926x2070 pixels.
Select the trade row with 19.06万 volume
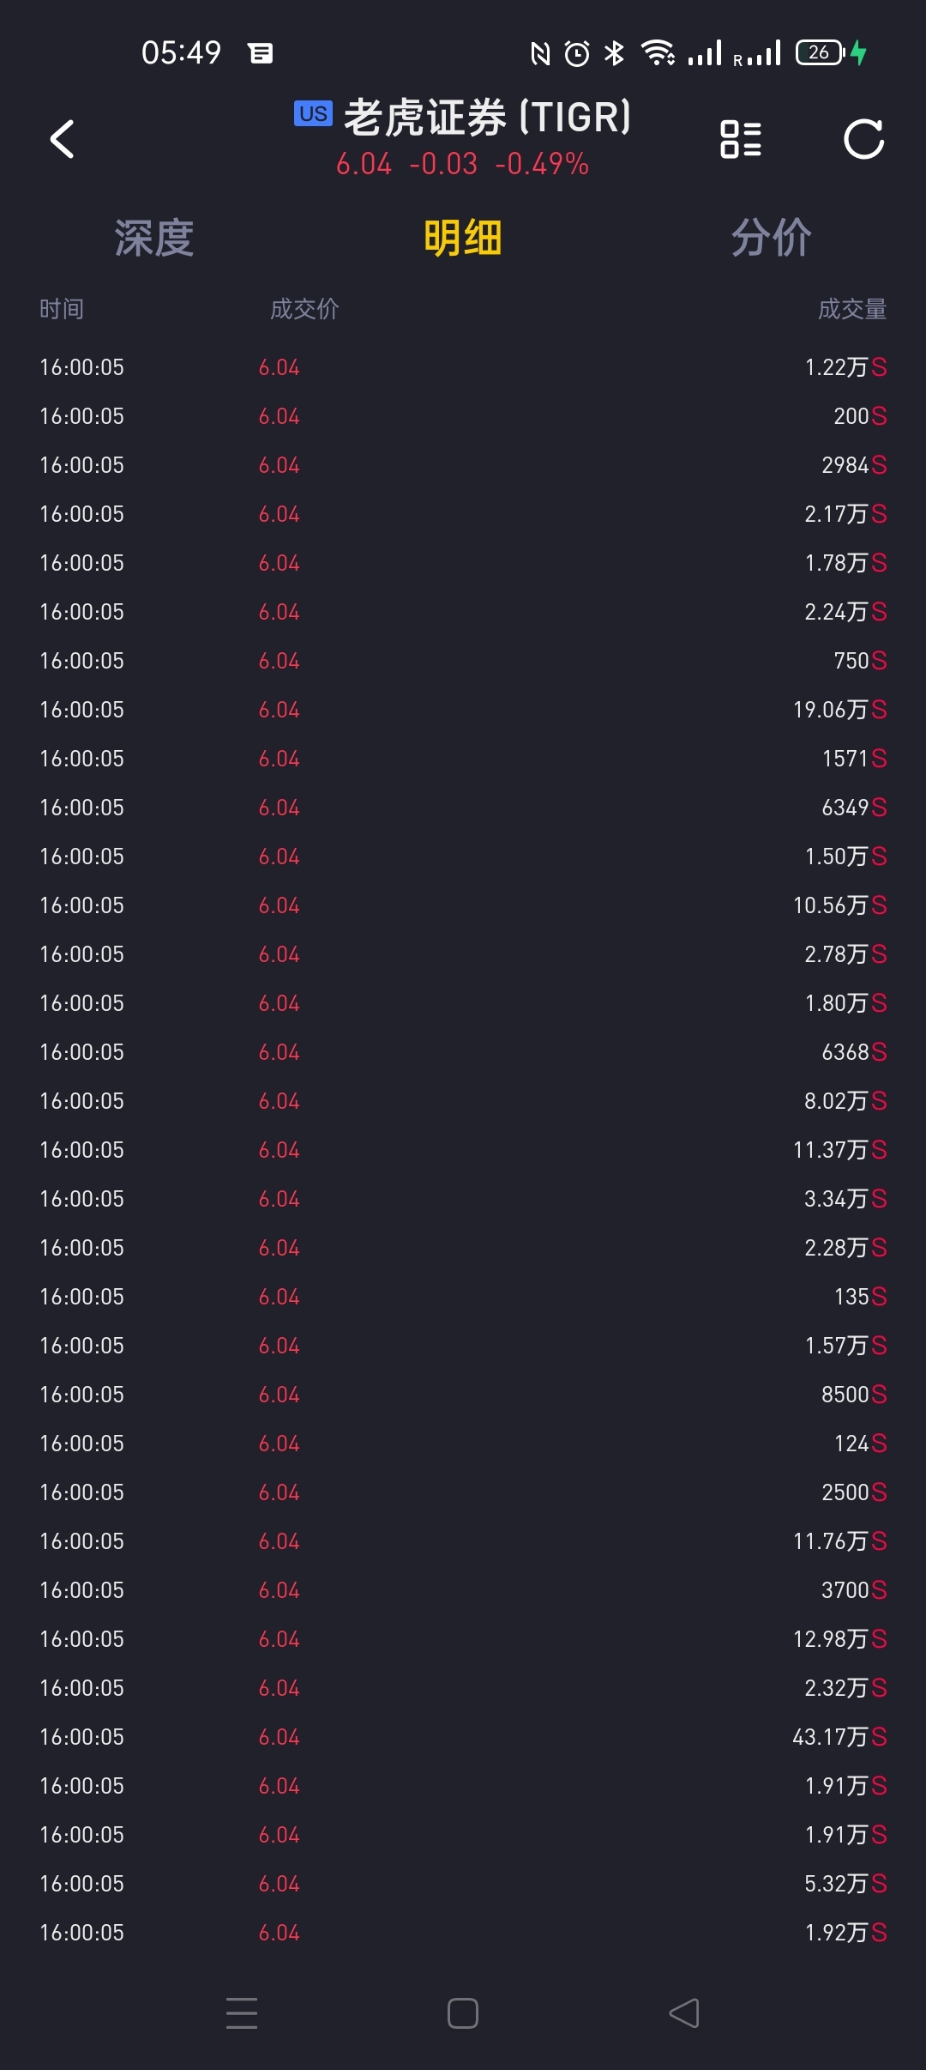pyautogui.click(x=463, y=710)
